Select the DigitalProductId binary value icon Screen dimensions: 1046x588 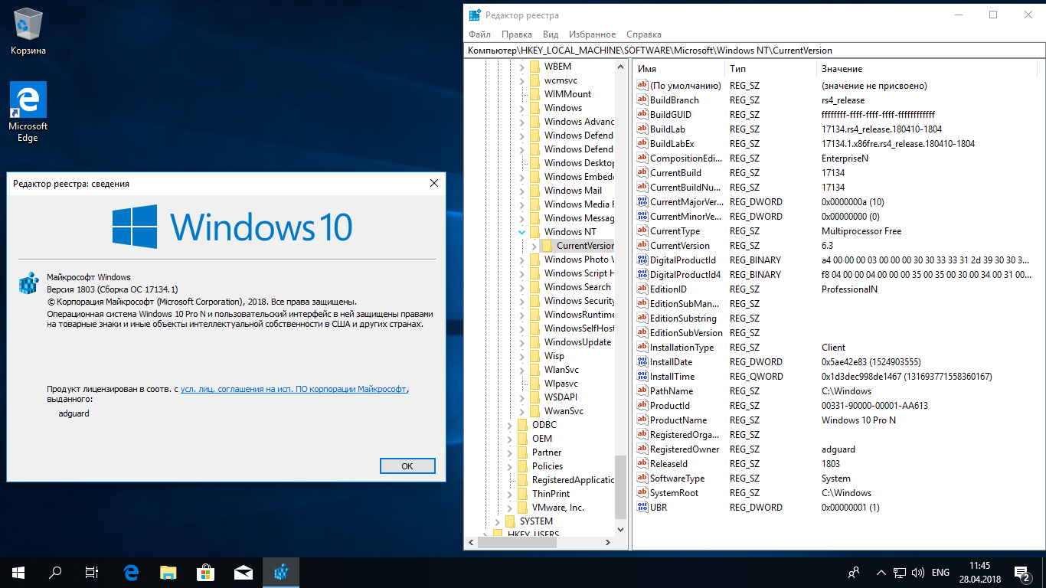642,260
